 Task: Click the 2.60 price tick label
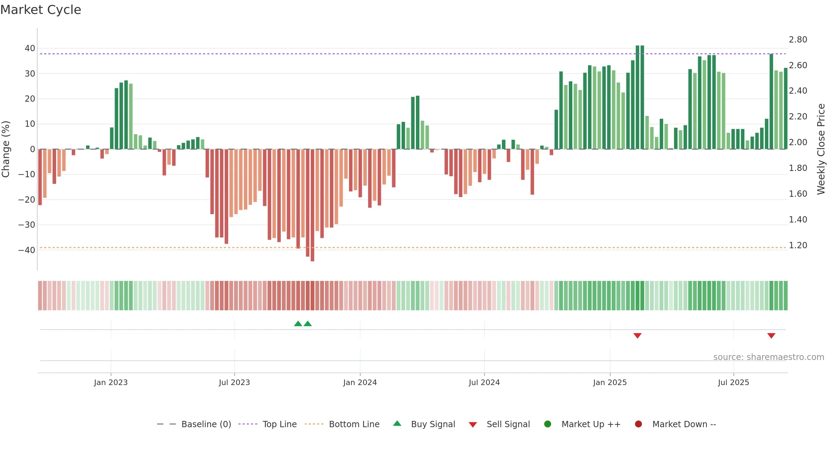[x=798, y=65]
